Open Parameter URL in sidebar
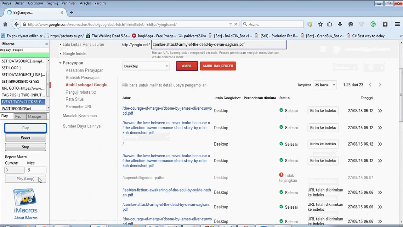The image size is (403, 227). pyautogui.click(x=79, y=107)
